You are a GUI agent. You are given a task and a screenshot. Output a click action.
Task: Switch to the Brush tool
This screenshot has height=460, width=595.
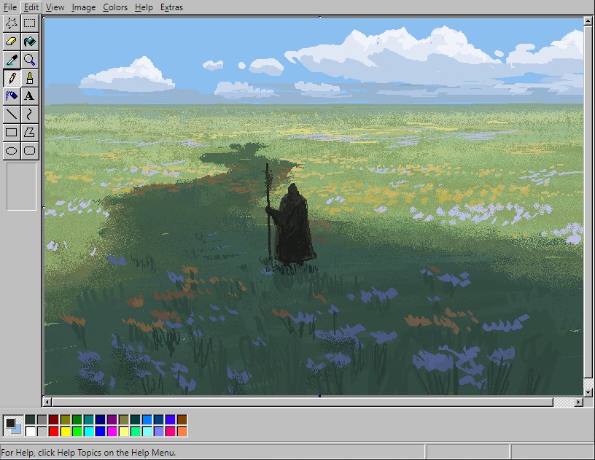[29, 78]
